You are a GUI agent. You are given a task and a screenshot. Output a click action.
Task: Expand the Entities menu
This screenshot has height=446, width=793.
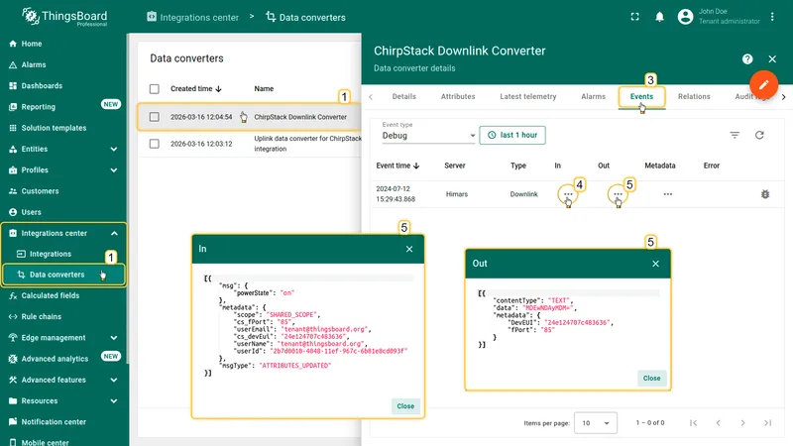[114, 150]
